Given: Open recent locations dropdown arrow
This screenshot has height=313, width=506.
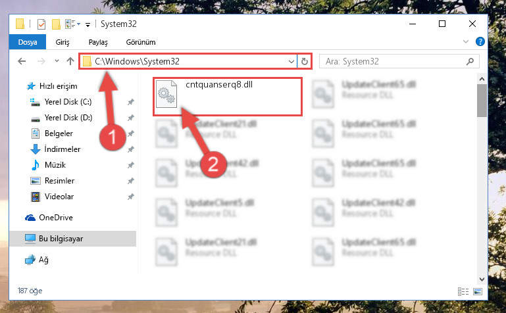Looking at the screenshot, I should 57,60.
